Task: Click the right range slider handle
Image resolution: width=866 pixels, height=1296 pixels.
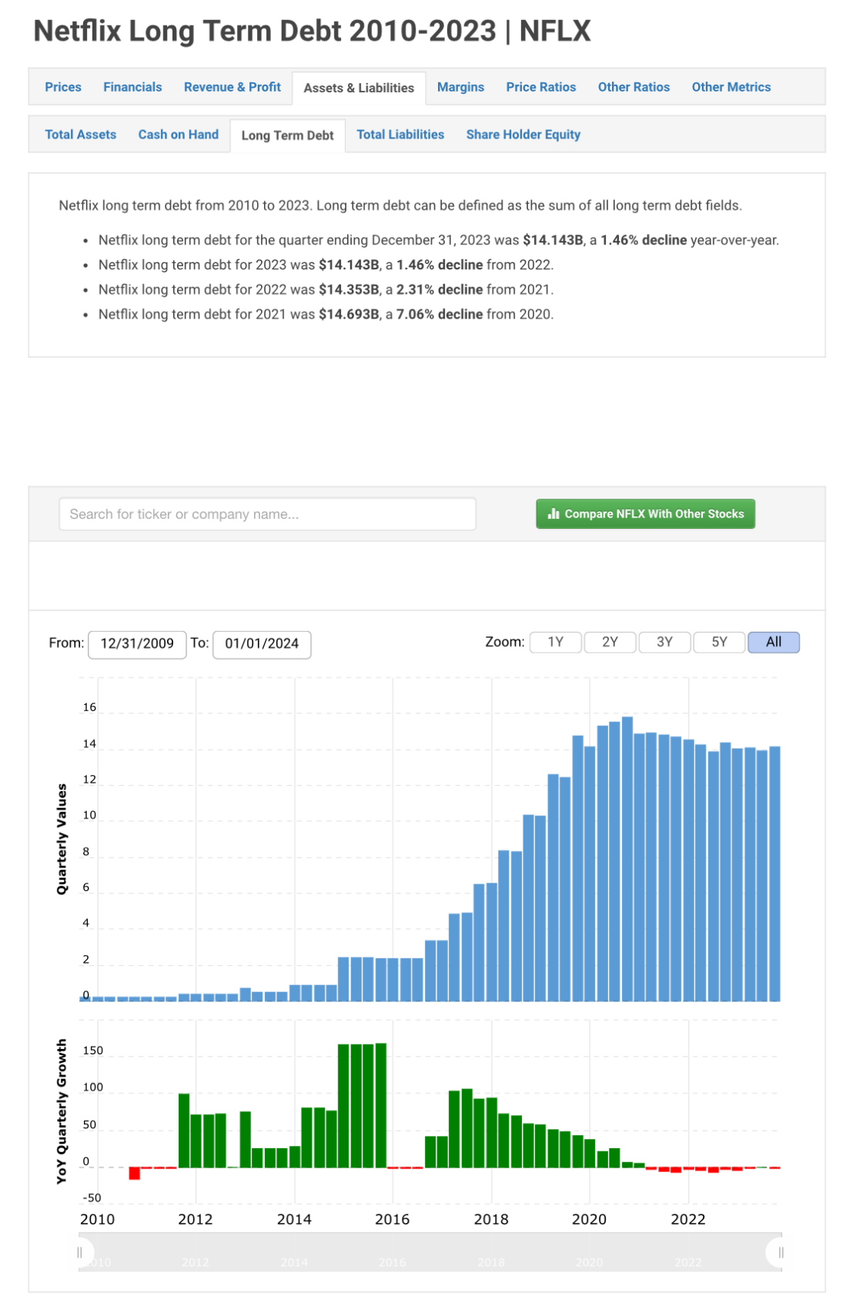Action: (781, 1253)
